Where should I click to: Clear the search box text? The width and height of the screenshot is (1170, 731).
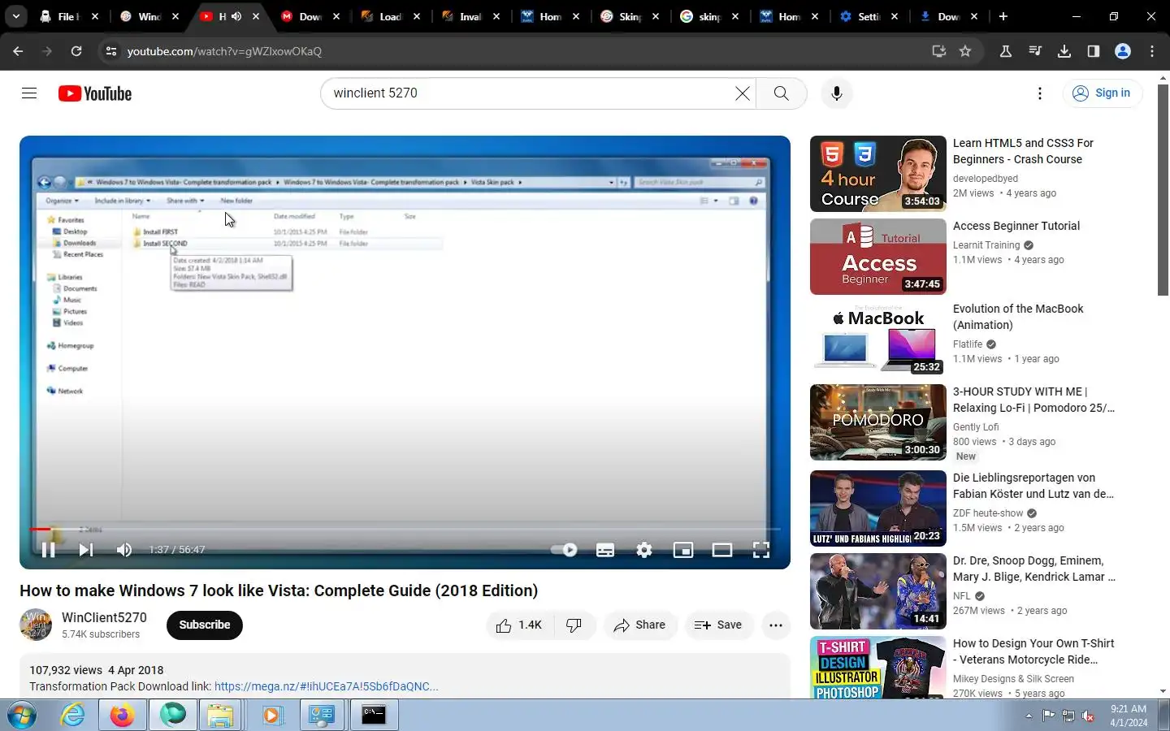[742, 93]
